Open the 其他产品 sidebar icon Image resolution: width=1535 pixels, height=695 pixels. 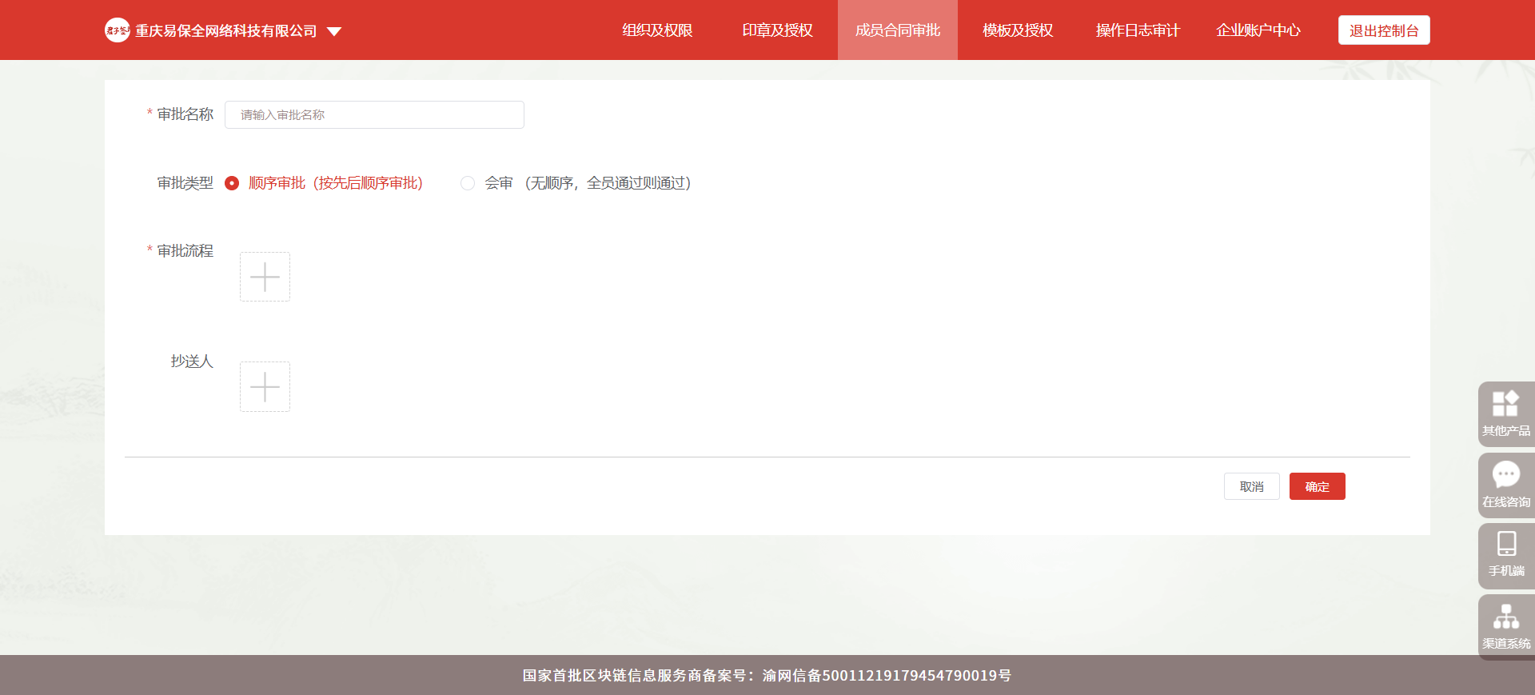click(1505, 413)
